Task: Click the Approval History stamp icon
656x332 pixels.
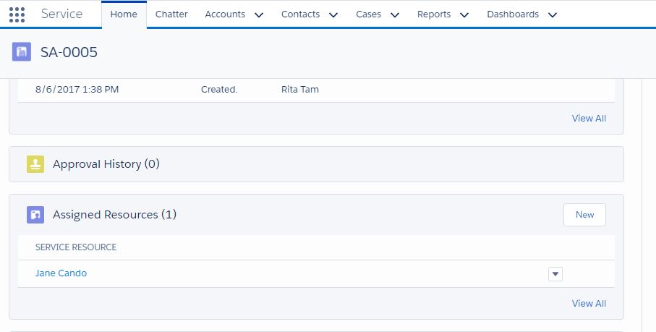Action: pyautogui.click(x=35, y=164)
